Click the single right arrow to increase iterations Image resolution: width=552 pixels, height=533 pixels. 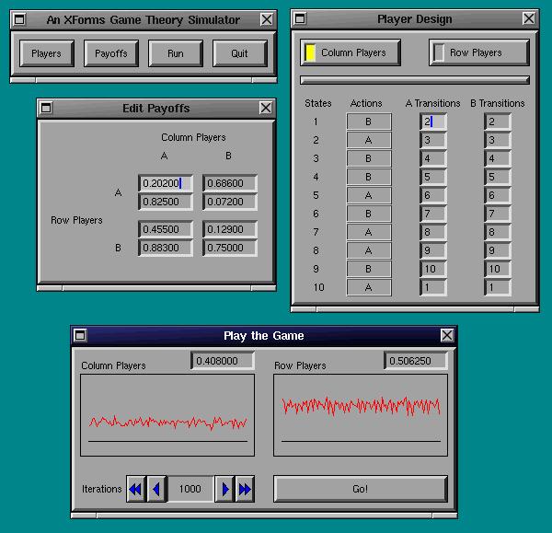(224, 489)
